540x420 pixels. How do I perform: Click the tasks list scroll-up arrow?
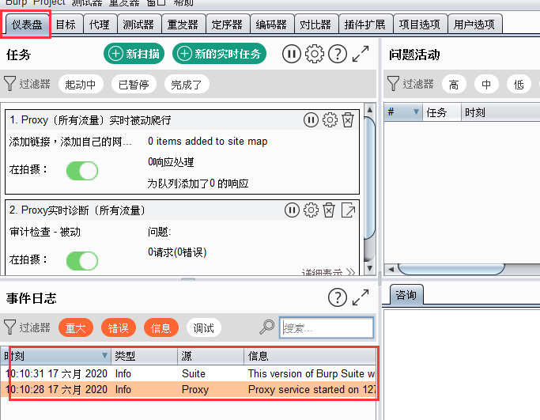click(x=370, y=110)
